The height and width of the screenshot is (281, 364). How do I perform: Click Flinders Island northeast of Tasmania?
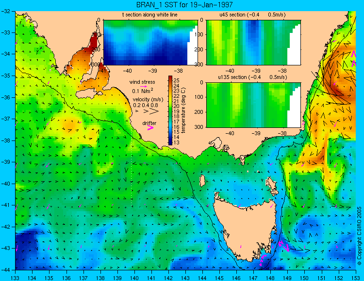(x=272, y=186)
